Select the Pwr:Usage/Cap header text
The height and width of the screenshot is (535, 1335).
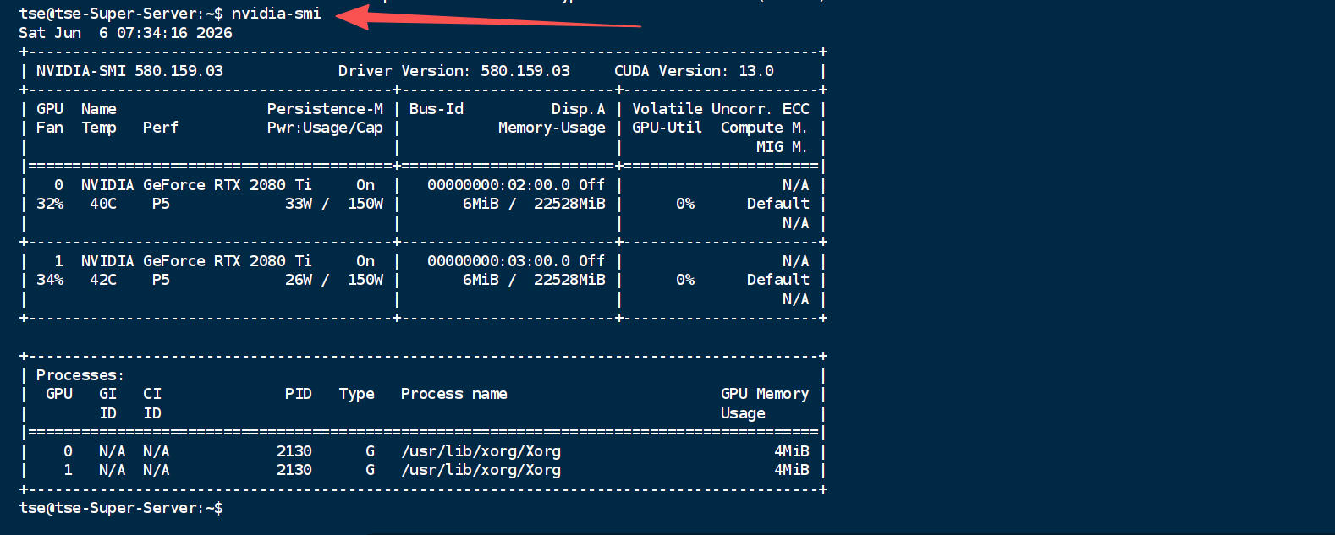coord(325,128)
